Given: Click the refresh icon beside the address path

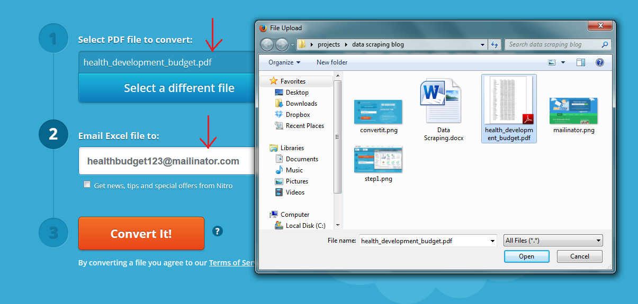Looking at the screenshot, I should coord(495,44).
